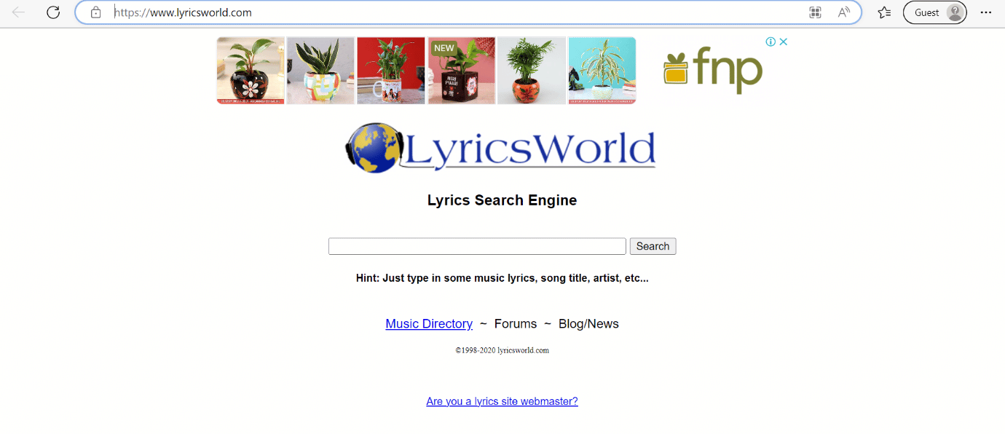The height and width of the screenshot is (434, 1005).
Task: Go to the Blog/News page
Action: [x=588, y=323]
